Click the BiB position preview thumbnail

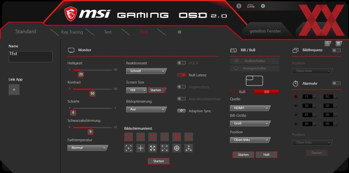(x=254, y=81)
